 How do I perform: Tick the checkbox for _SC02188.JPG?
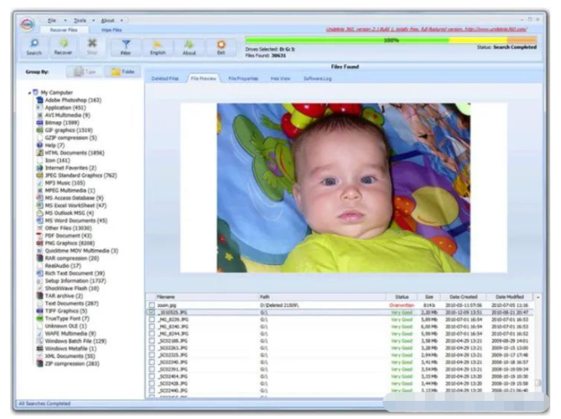tap(152, 340)
